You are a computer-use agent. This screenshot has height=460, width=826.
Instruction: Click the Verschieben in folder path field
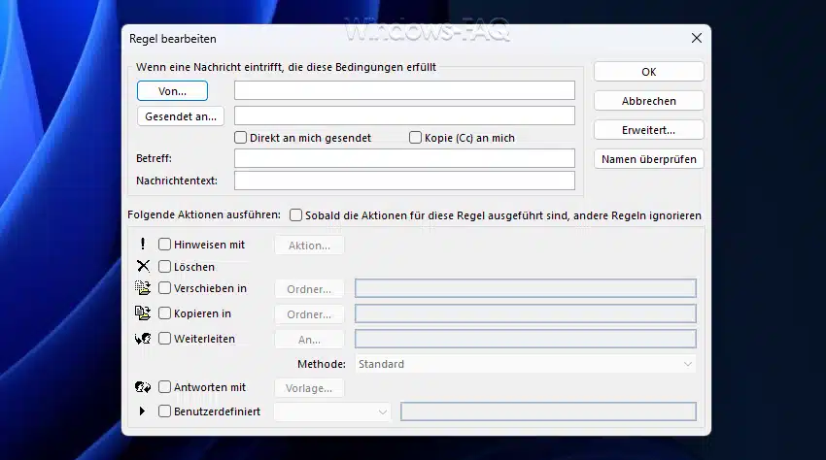pos(526,288)
